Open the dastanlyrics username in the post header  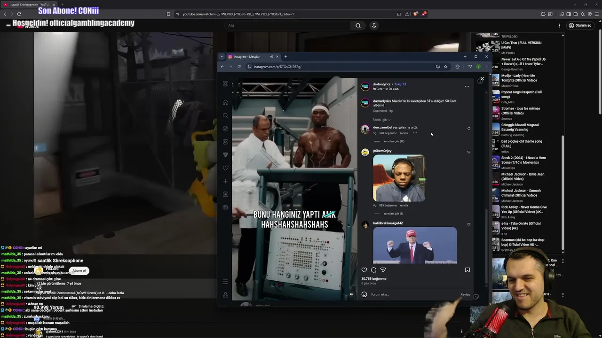tap(381, 84)
